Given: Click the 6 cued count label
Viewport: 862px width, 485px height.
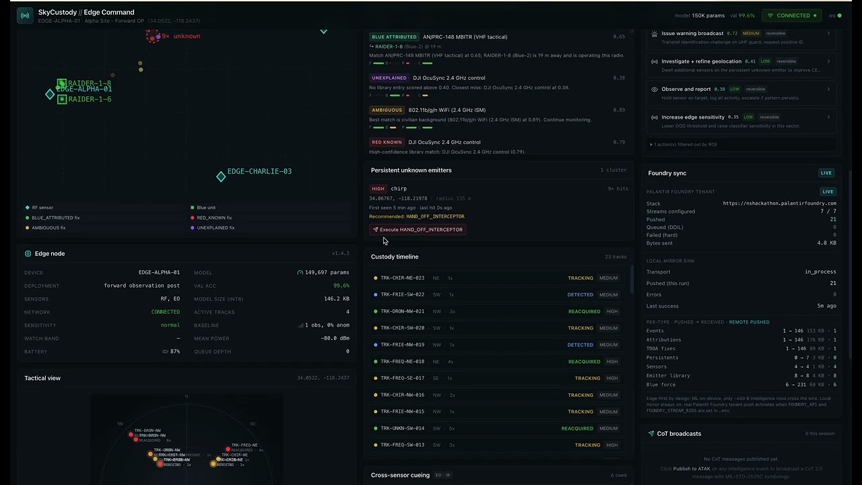Looking at the screenshot, I should point(618,476).
